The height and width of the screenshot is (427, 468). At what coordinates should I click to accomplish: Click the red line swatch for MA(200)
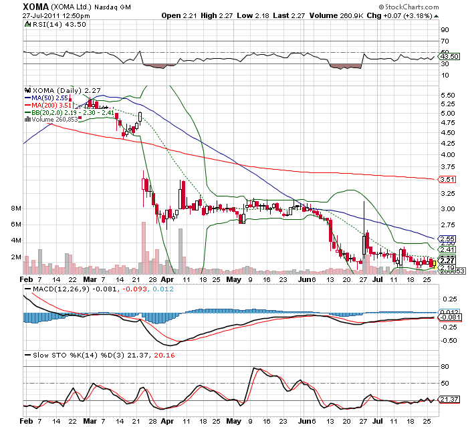click(27, 105)
